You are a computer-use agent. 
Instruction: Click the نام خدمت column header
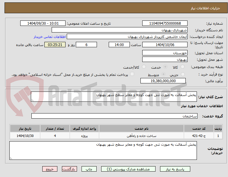pos(141,129)
